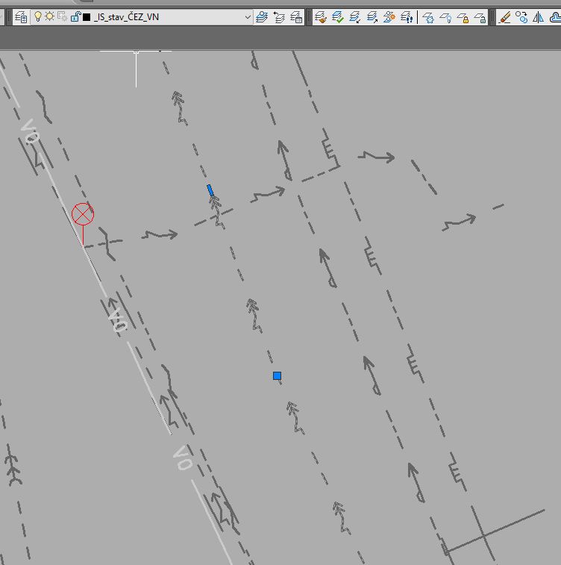The width and height of the screenshot is (561, 565).
Task: Activate the Layer Isolate tool
Action: [x=355, y=17]
